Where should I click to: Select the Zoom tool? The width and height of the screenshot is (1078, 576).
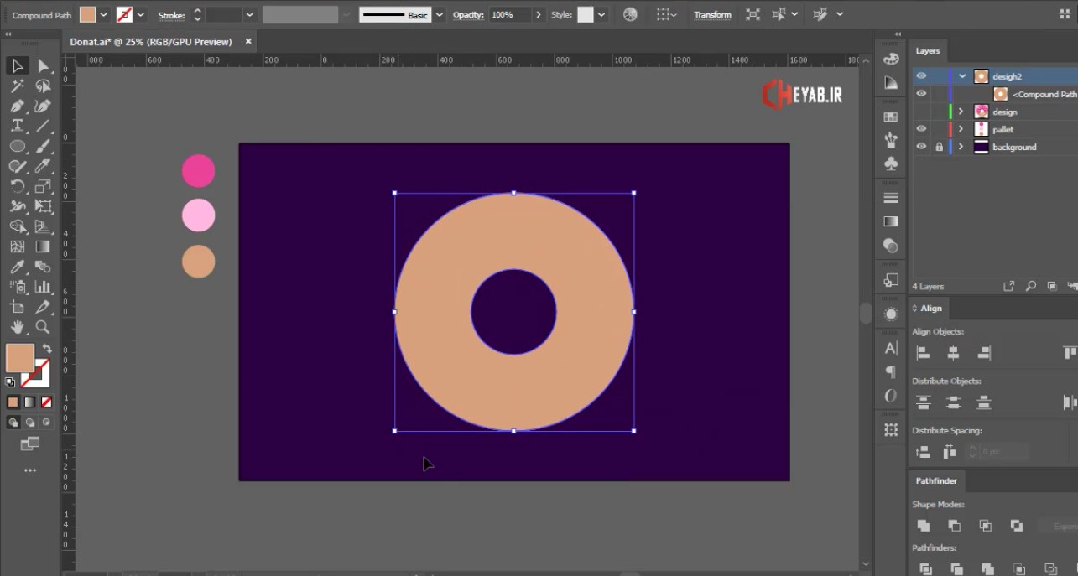(x=43, y=328)
